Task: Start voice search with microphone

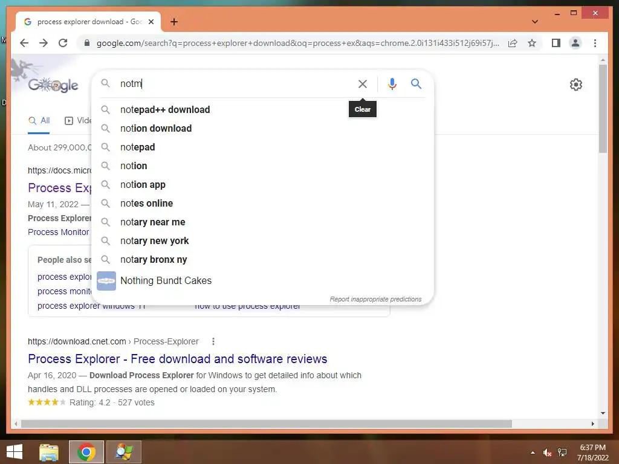Action: pyautogui.click(x=392, y=83)
